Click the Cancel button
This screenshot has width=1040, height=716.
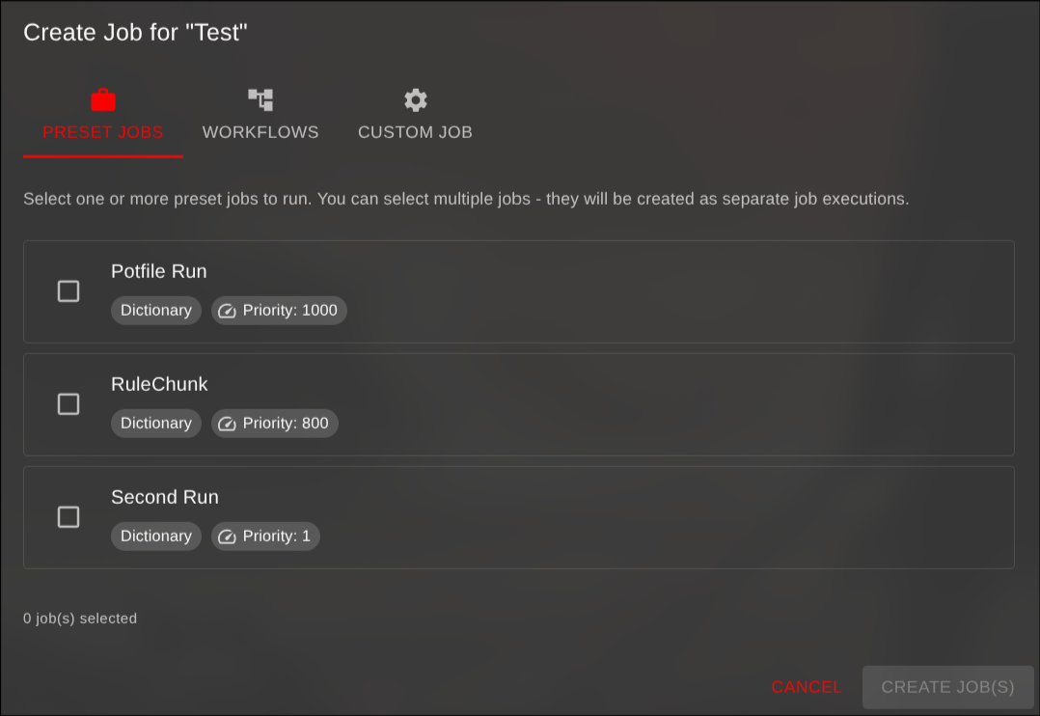coord(807,687)
